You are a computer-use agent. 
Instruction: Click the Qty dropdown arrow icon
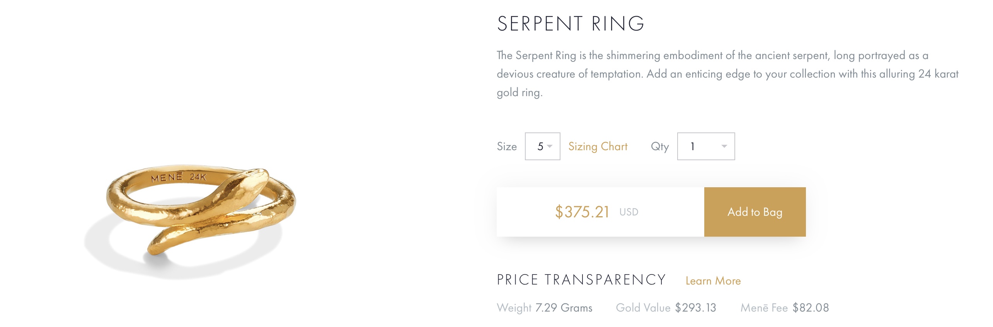pyautogui.click(x=724, y=146)
